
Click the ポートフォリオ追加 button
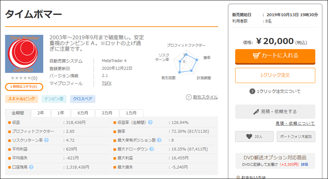[296, 136]
